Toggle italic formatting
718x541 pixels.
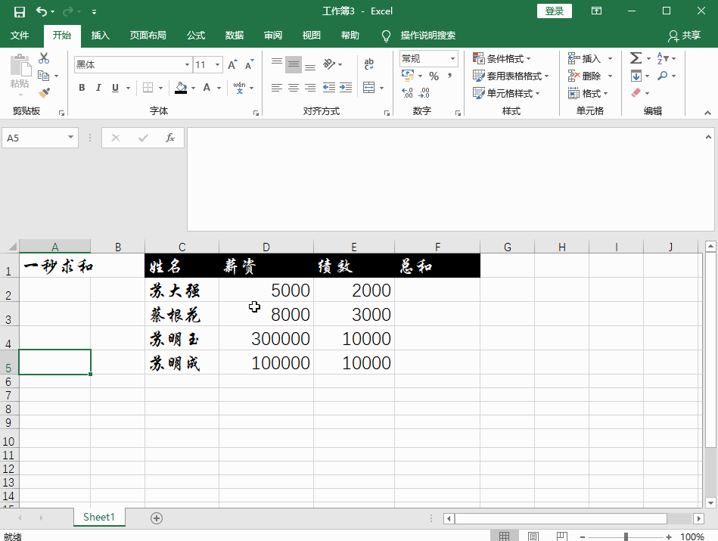coord(98,88)
